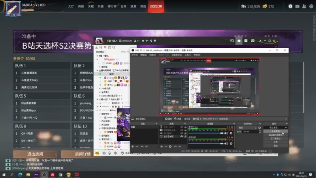The width and height of the screenshot is (316, 178).
Task: Click 退出房间 button in game
Action: pos(35,154)
